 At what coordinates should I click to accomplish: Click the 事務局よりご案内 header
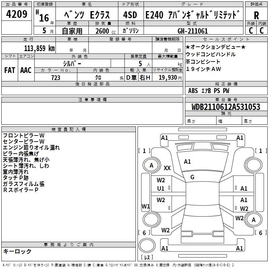click(69, 245)
